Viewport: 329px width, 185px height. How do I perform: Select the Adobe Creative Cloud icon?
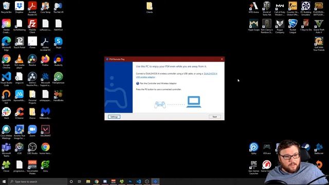(6, 26)
